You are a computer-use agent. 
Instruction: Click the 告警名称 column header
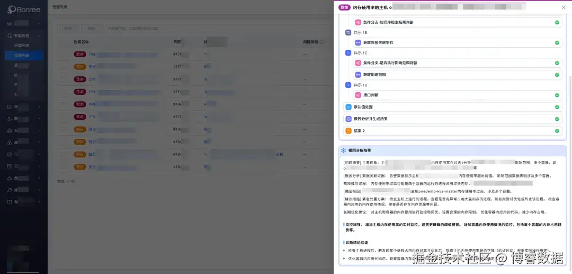tap(81, 42)
